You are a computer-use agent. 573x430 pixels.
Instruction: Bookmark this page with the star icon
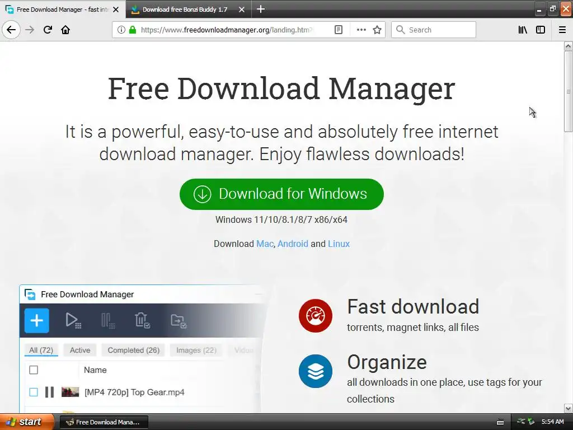click(x=377, y=30)
